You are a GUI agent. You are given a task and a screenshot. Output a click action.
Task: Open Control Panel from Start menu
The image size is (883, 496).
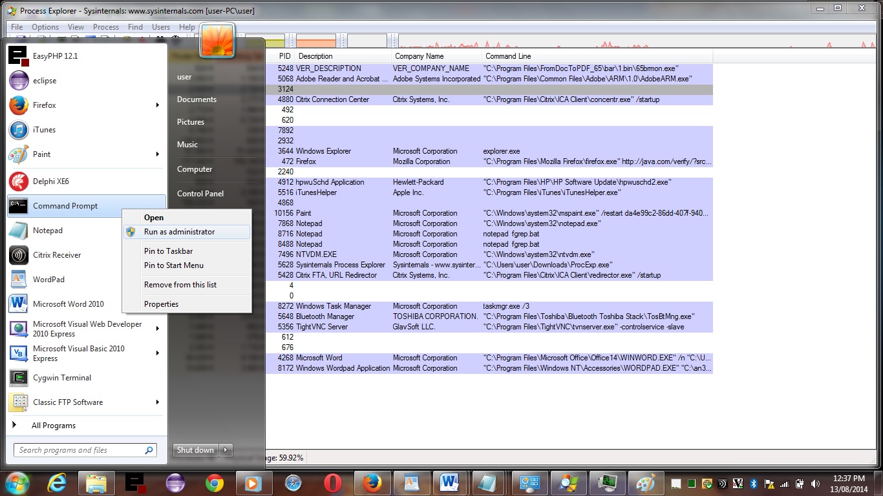coord(200,194)
